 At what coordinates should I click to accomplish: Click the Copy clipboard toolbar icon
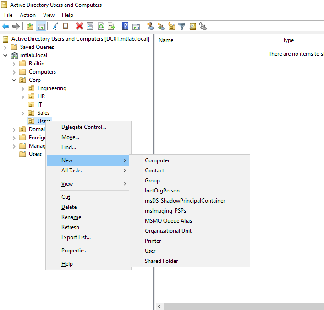point(66,27)
